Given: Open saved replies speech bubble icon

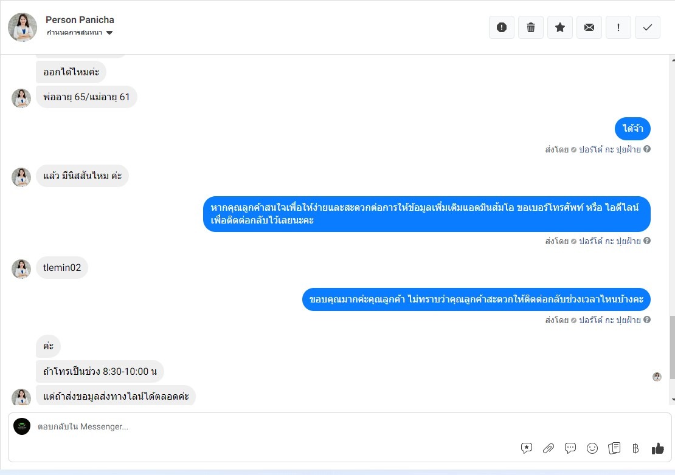Looking at the screenshot, I should (x=570, y=448).
